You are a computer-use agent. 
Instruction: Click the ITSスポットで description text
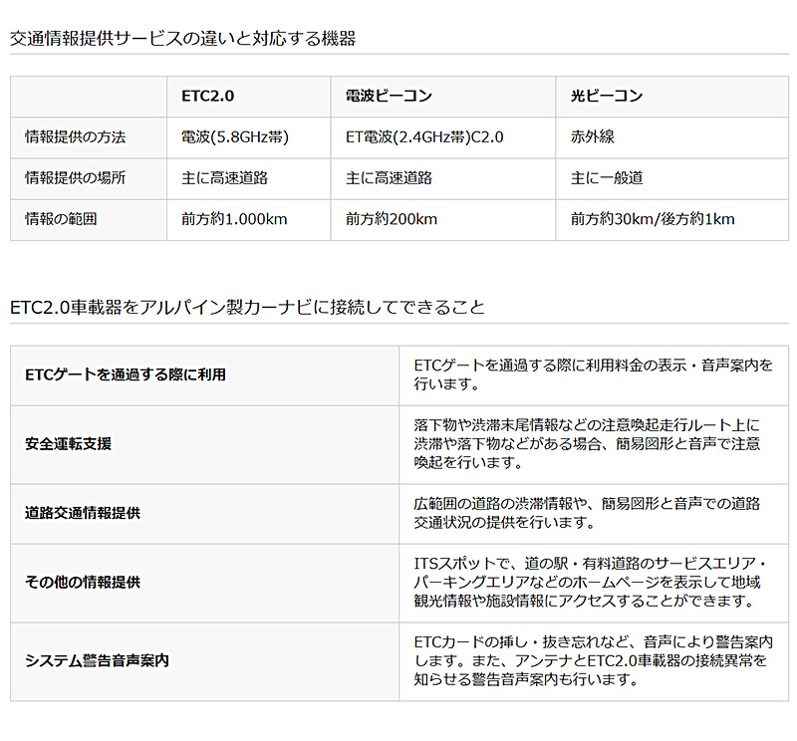coord(590,582)
